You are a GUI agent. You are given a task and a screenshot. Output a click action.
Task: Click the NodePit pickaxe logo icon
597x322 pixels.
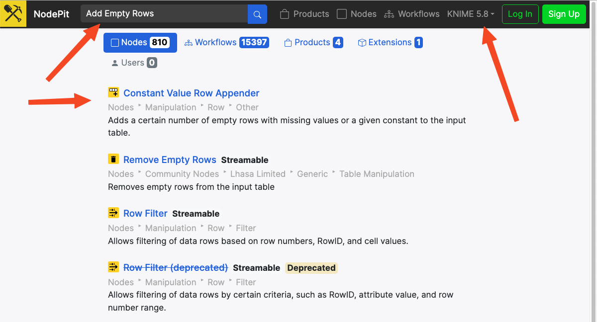pyautogui.click(x=14, y=14)
